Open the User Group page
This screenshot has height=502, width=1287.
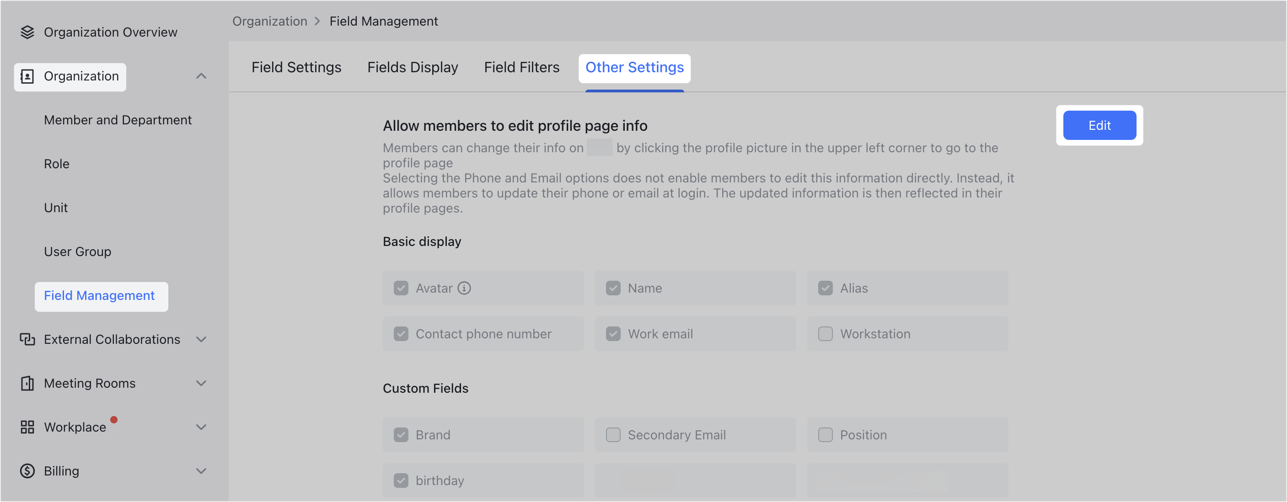coord(77,251)
